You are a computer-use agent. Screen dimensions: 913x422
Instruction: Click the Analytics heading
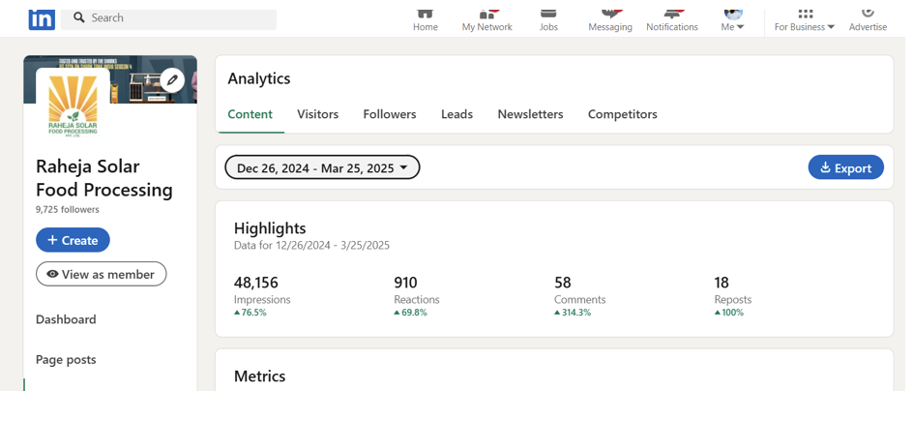coord(259,78)
